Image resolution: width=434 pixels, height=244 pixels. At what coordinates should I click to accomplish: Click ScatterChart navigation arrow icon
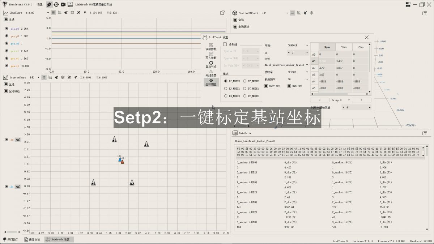coord(75,77)
